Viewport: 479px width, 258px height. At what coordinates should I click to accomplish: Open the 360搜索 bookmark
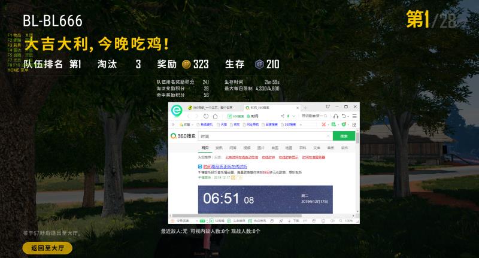coord(288,125)
